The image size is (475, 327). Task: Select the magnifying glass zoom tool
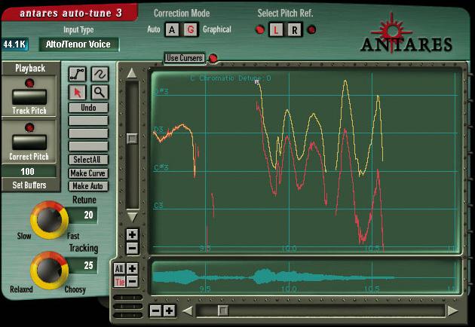coord(100,93)
